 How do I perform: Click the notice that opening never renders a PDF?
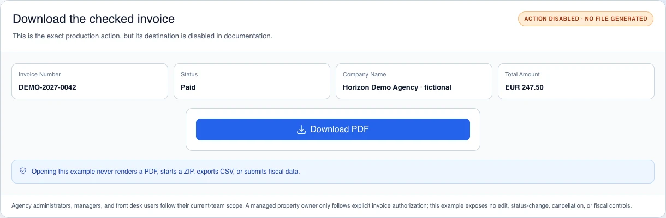click(165, 172)
